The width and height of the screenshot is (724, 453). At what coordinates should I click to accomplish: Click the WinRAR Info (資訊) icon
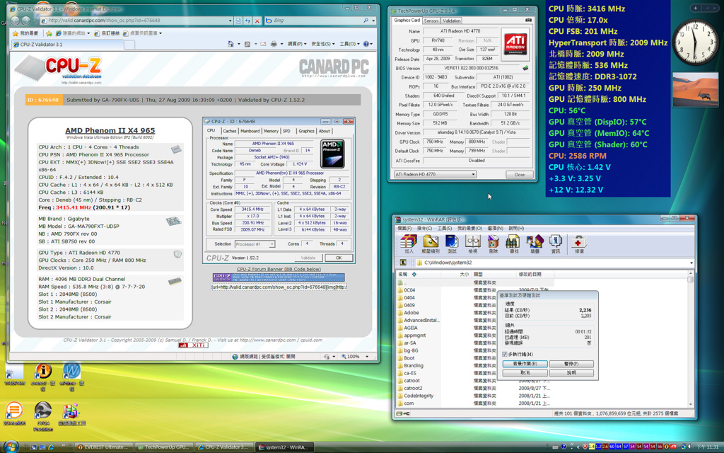(x=556, y=242)
